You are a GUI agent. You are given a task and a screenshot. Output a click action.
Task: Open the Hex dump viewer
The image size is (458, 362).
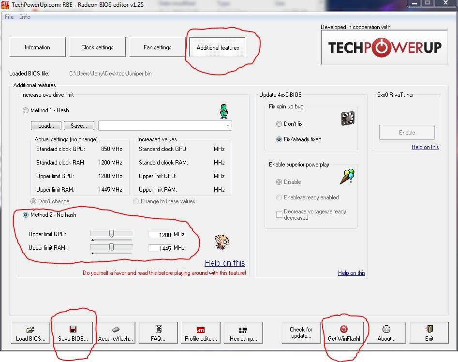click(x=243, y=333)
